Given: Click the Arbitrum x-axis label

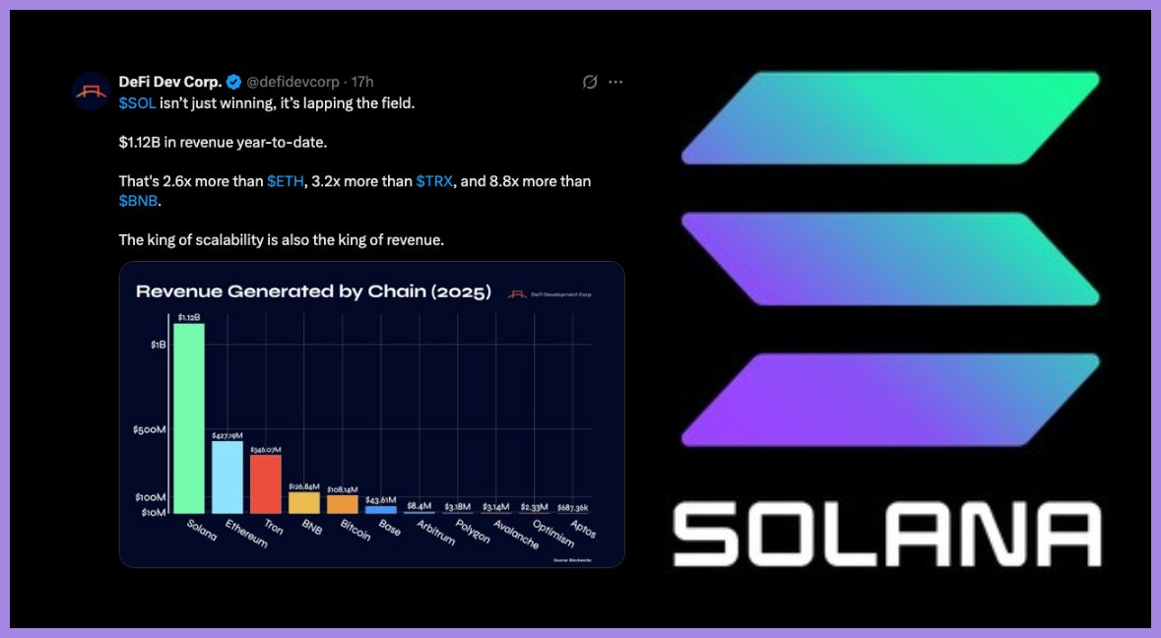Looking at the screenshot, I should (x=435, y=533).
